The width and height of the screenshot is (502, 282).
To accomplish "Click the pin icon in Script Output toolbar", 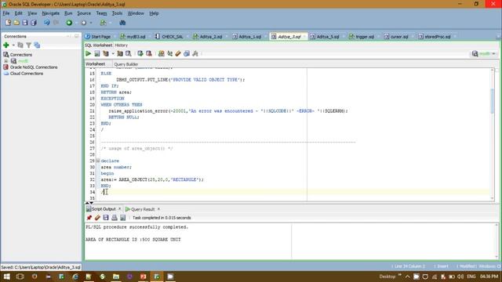I will (89, 218).
